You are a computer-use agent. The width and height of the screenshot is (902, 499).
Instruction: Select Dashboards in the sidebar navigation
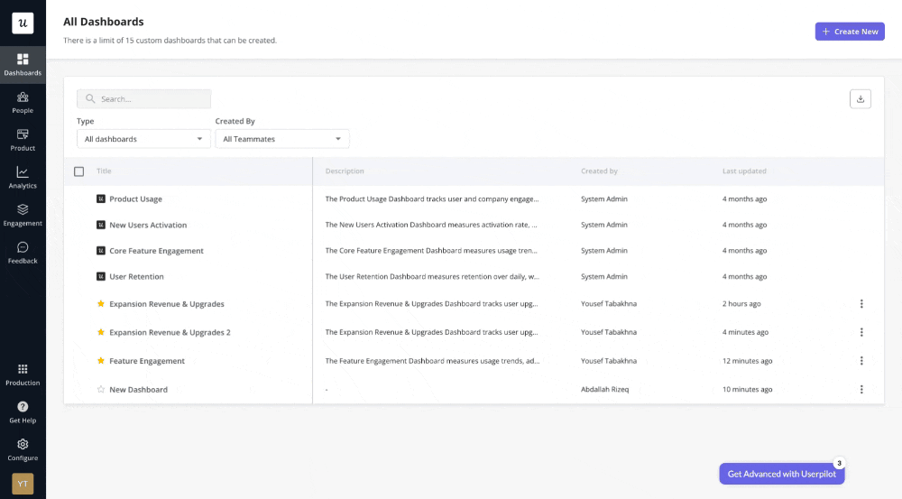[x=23, y=64]
